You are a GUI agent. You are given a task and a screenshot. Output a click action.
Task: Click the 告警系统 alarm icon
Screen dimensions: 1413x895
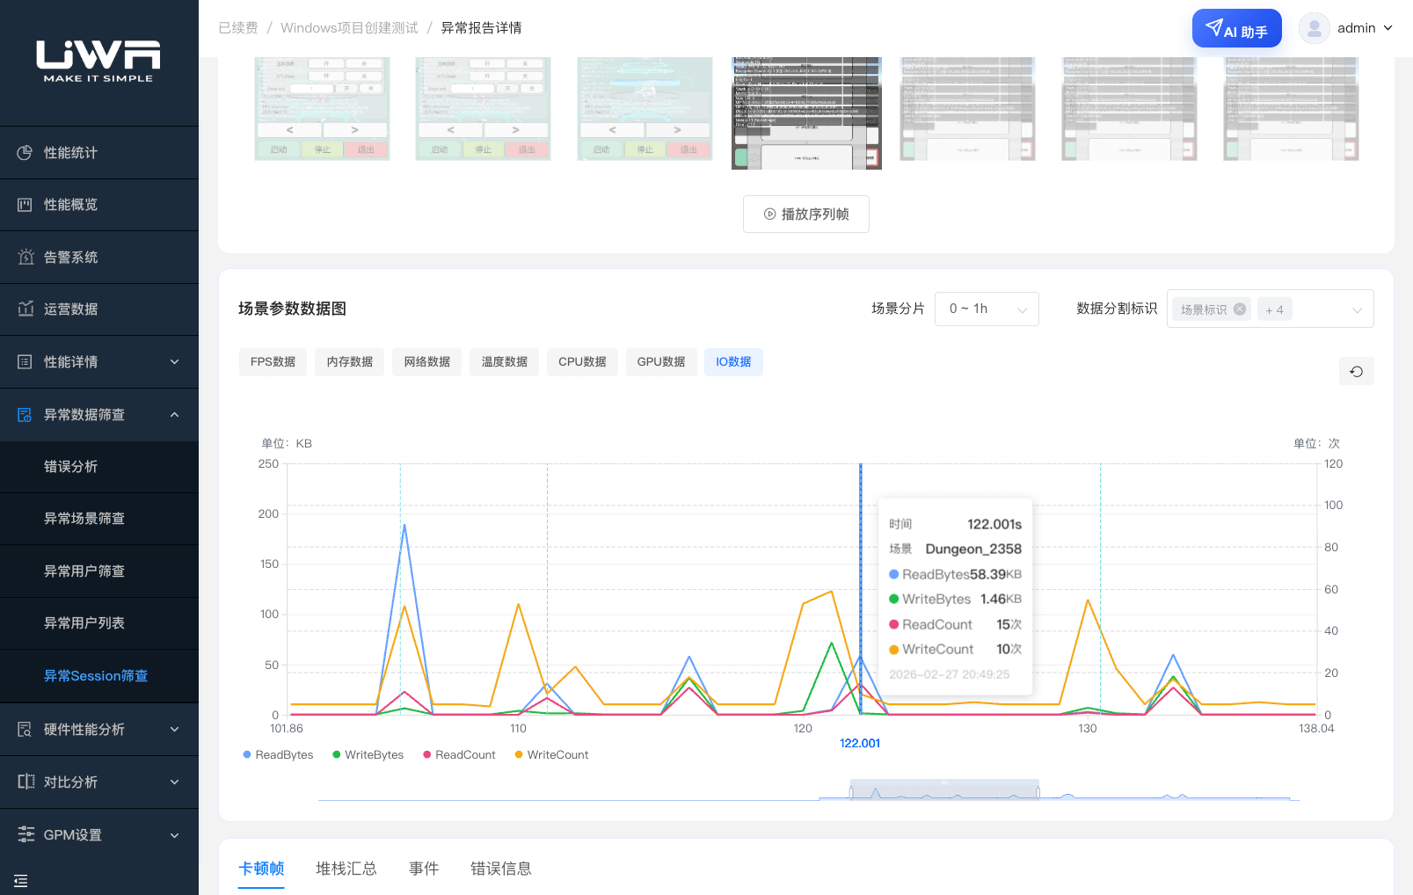tap(25, 257)
